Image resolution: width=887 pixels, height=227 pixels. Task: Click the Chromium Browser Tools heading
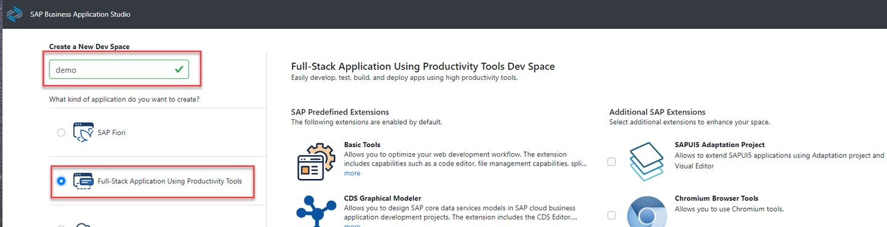(x=716, y=198)
